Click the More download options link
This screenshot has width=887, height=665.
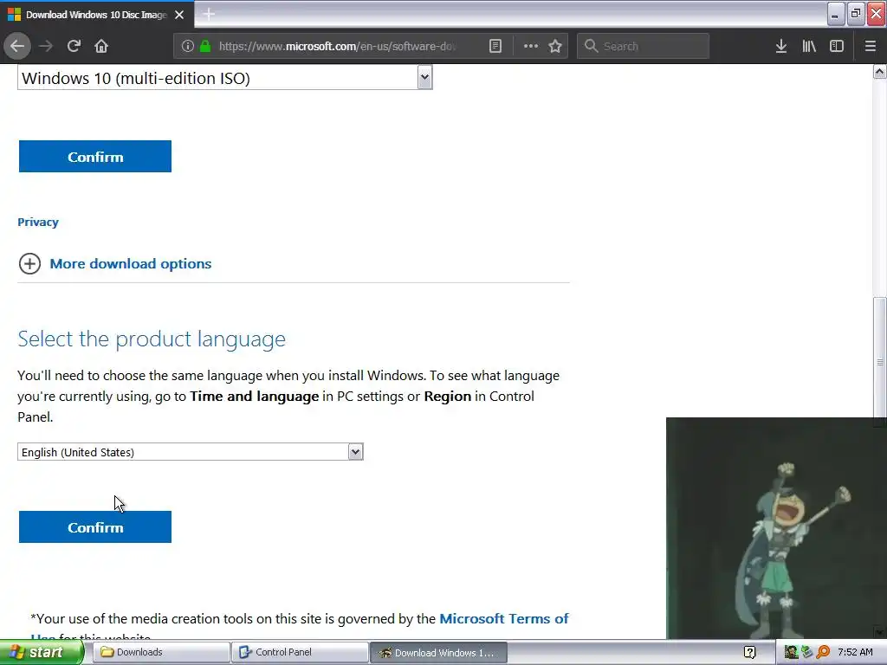pos(131,263)
